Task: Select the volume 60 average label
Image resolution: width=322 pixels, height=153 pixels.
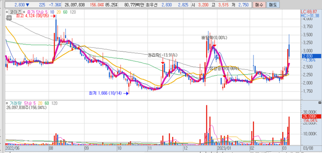Action: click(x=46, y=103)
